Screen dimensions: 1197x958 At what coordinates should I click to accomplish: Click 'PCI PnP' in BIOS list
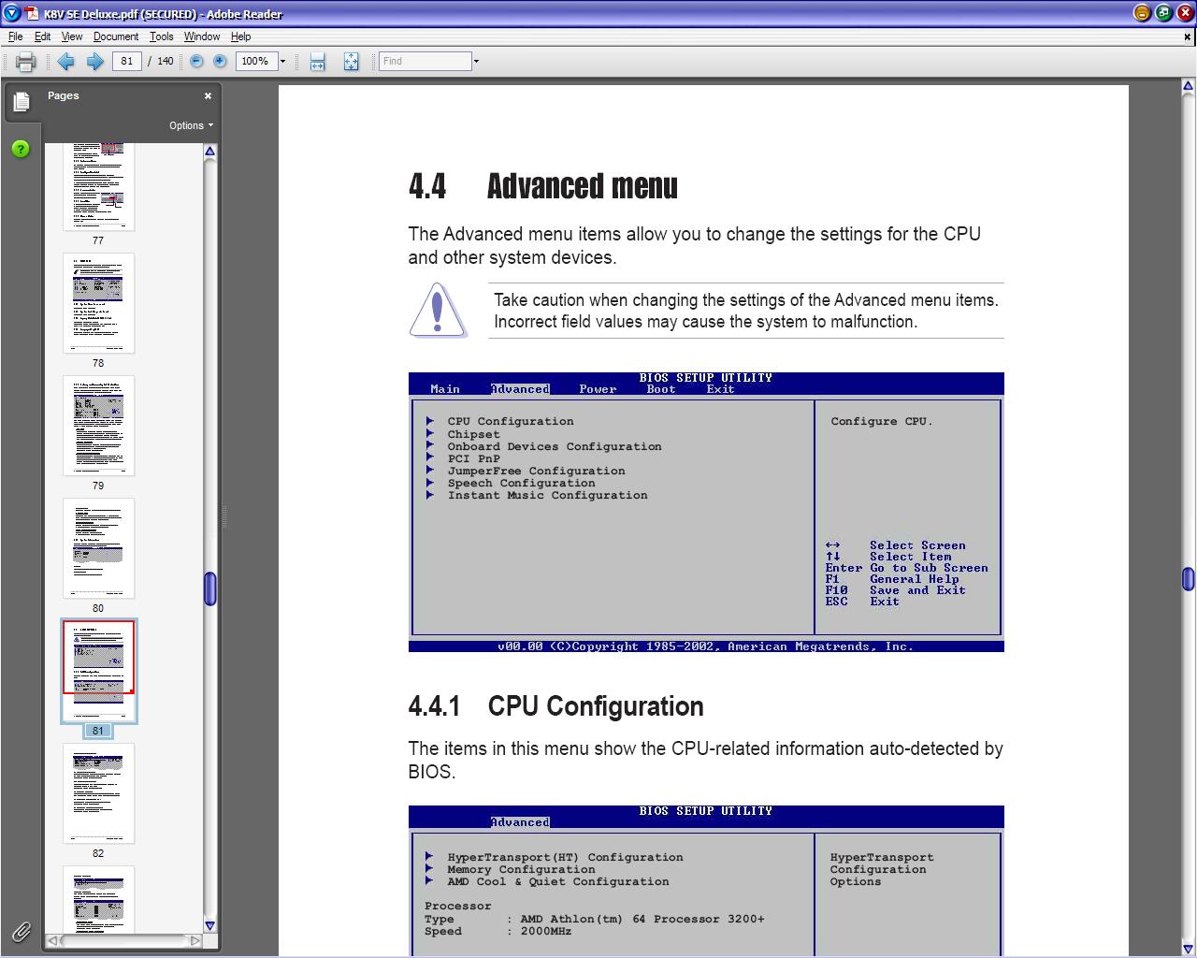[473, 458]
